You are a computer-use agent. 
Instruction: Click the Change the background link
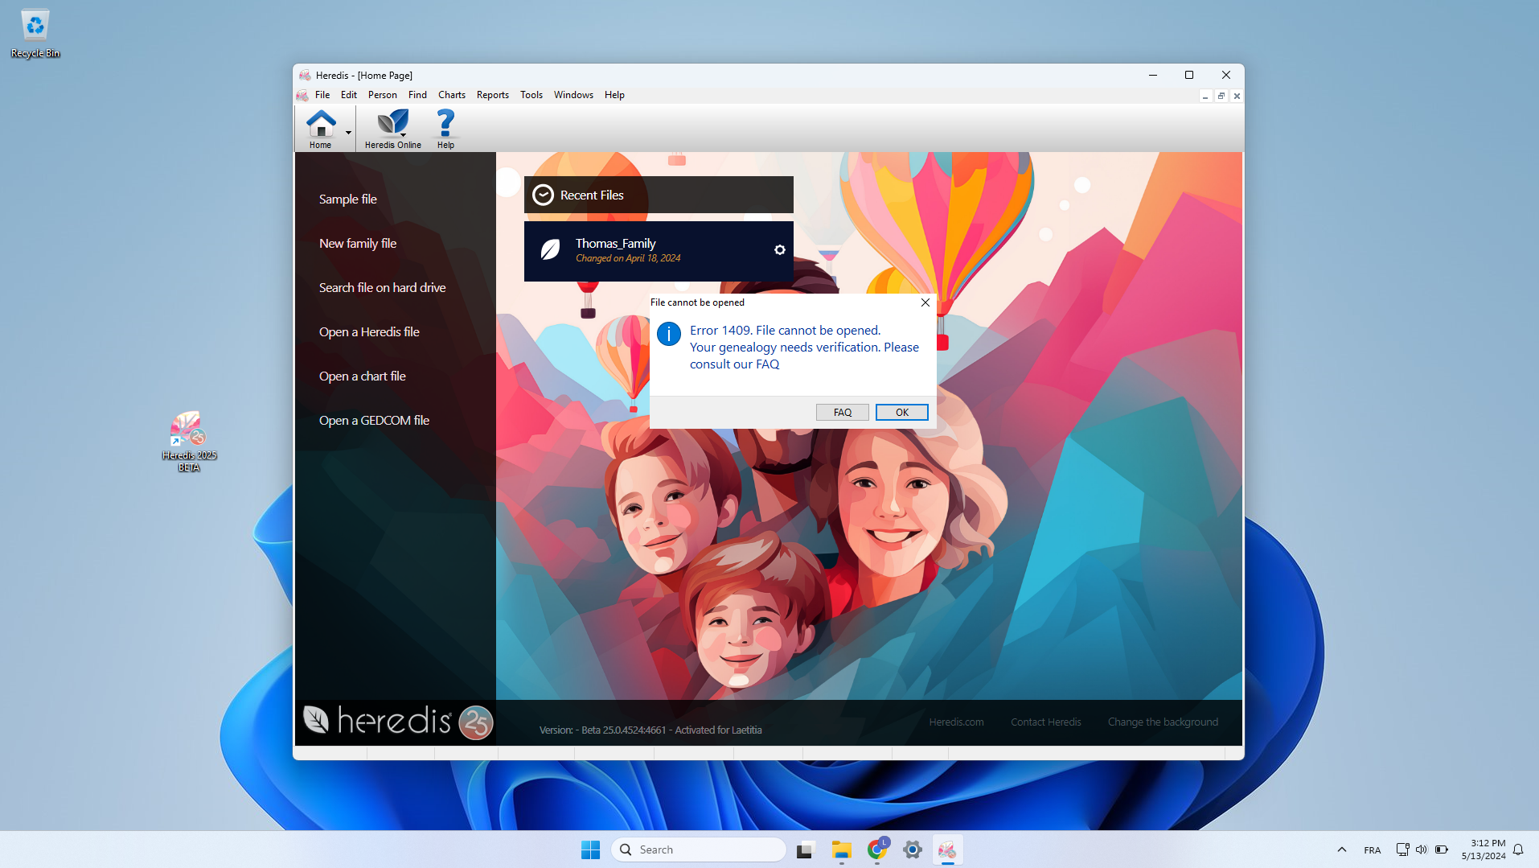pos(1162,722)
